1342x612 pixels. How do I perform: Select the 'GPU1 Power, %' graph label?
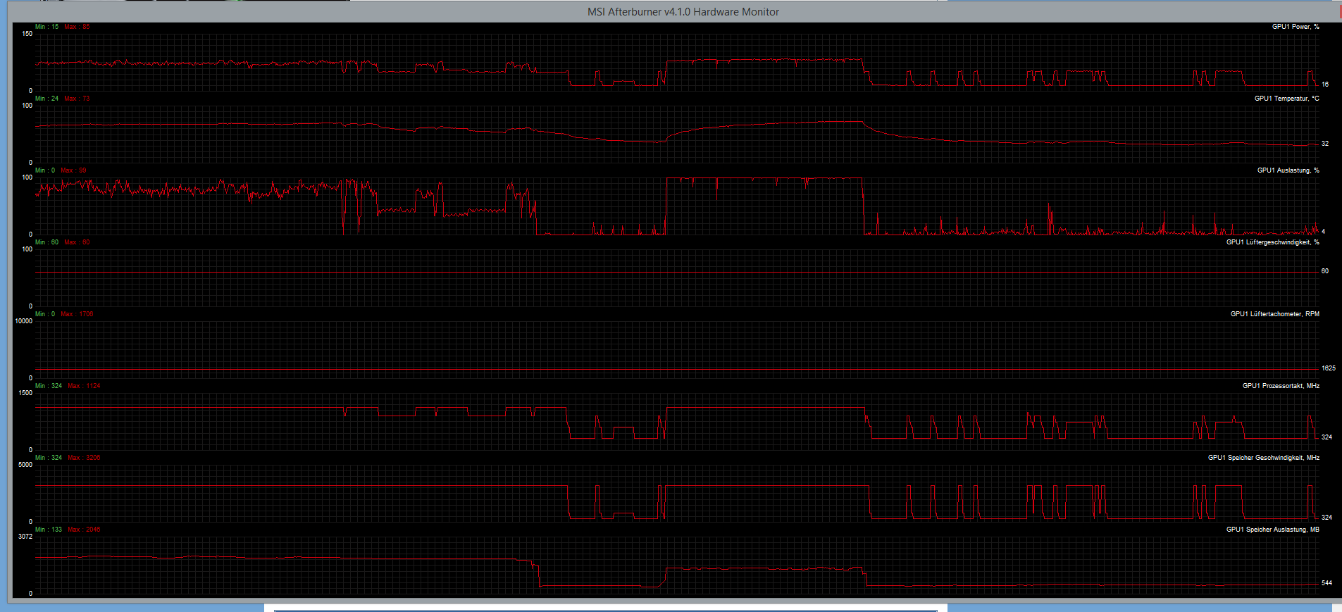coord(1296,27)
